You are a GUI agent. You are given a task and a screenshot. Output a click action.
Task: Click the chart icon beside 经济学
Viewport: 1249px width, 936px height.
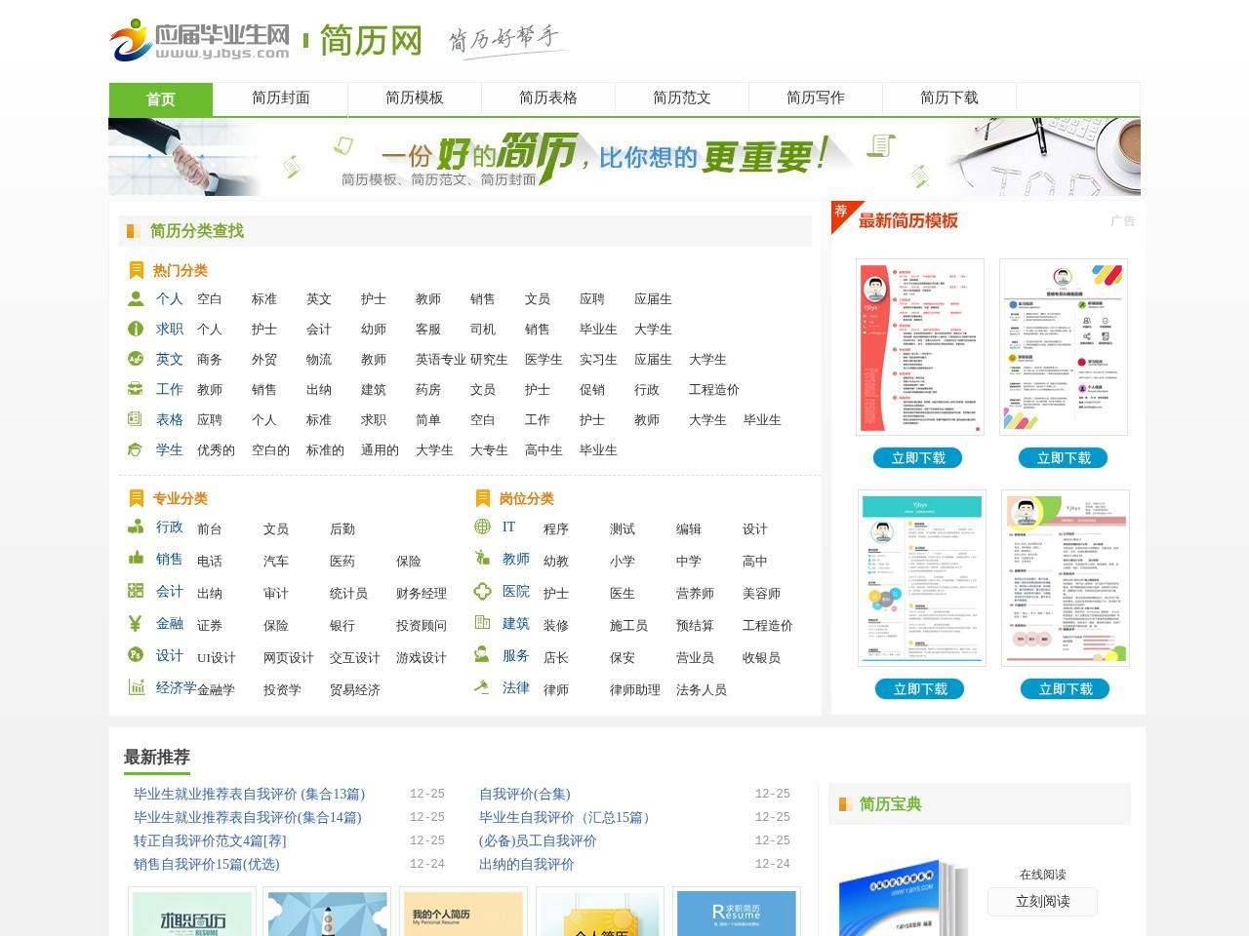(136, 687)
